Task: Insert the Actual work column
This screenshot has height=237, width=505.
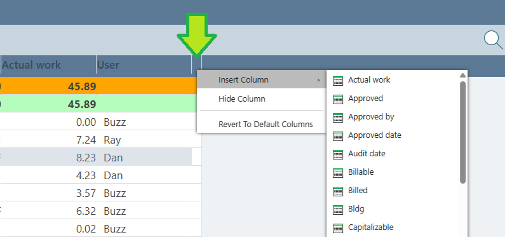Action: coord(369,80)
